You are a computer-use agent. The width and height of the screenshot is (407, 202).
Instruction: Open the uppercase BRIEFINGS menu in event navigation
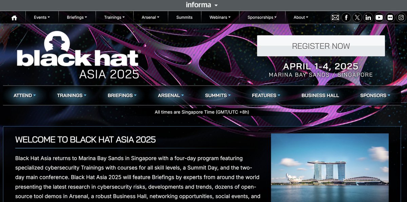[122, 95]
